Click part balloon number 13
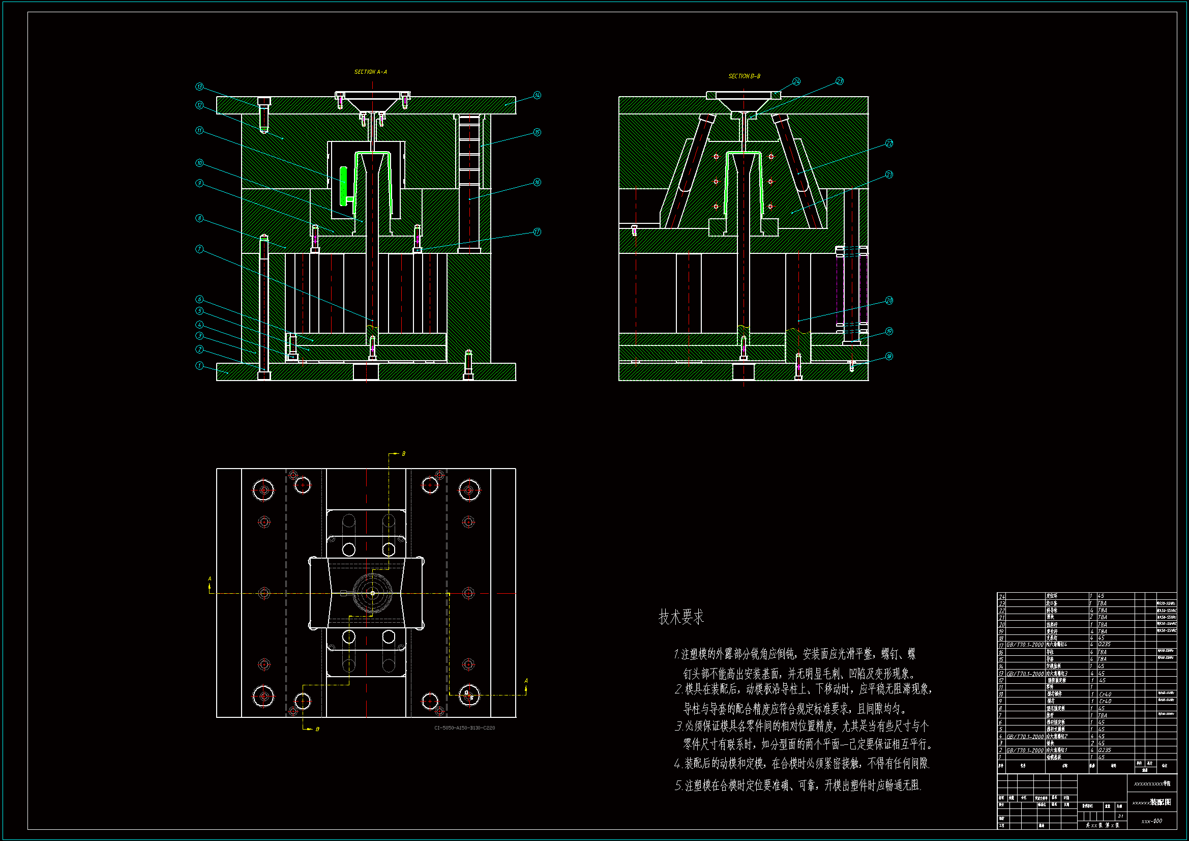 click(x=199, y=86)
